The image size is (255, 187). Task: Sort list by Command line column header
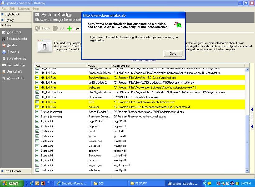pos(121,66)
